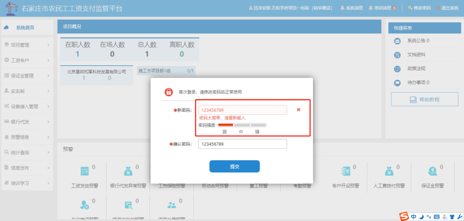Screen dimensions: 464x221
Task: Click the crane logo icon in header
Action: [12, 8]
